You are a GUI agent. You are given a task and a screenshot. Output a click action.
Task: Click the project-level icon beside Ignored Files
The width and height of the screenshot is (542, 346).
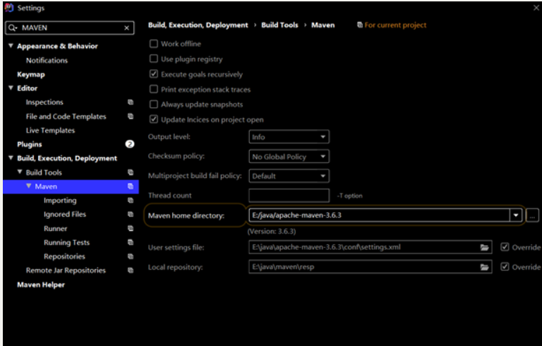click(x=131, y=214)
